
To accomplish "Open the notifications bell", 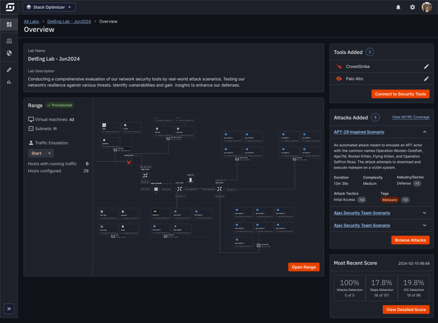I will click(398, 7).
